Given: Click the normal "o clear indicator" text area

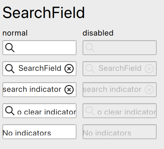Looking at the screenshot, I should coord(47,112).
